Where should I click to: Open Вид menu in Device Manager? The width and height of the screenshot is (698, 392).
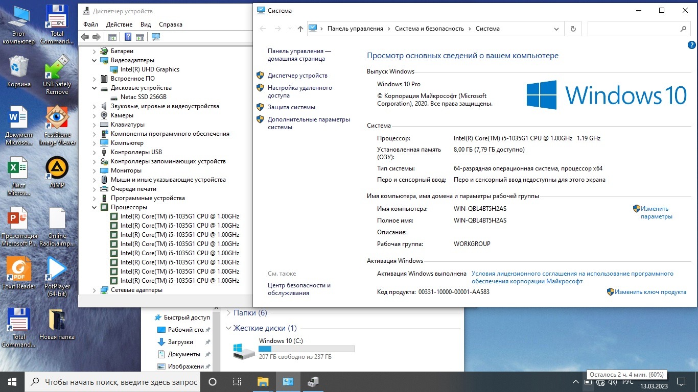pyautogui.click(x=146, y=24)
